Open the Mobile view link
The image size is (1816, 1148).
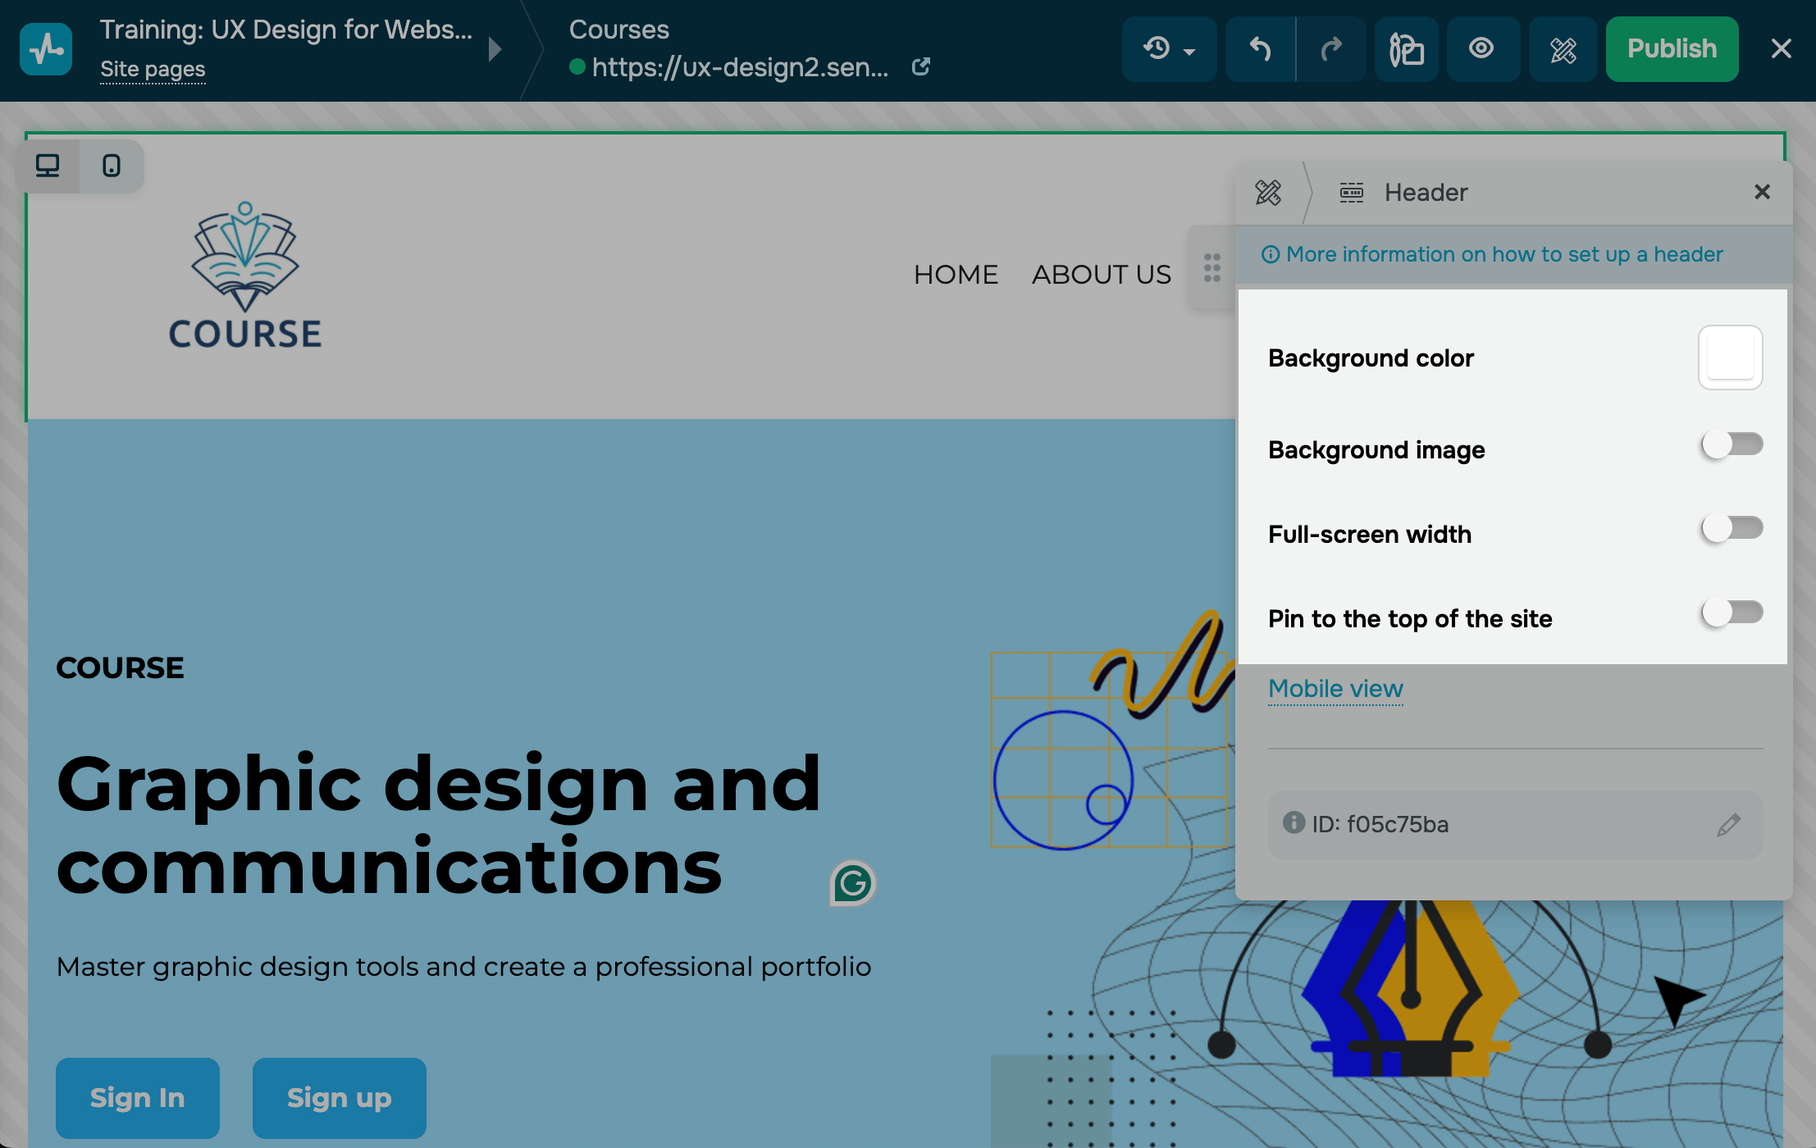pos(1335,689)
